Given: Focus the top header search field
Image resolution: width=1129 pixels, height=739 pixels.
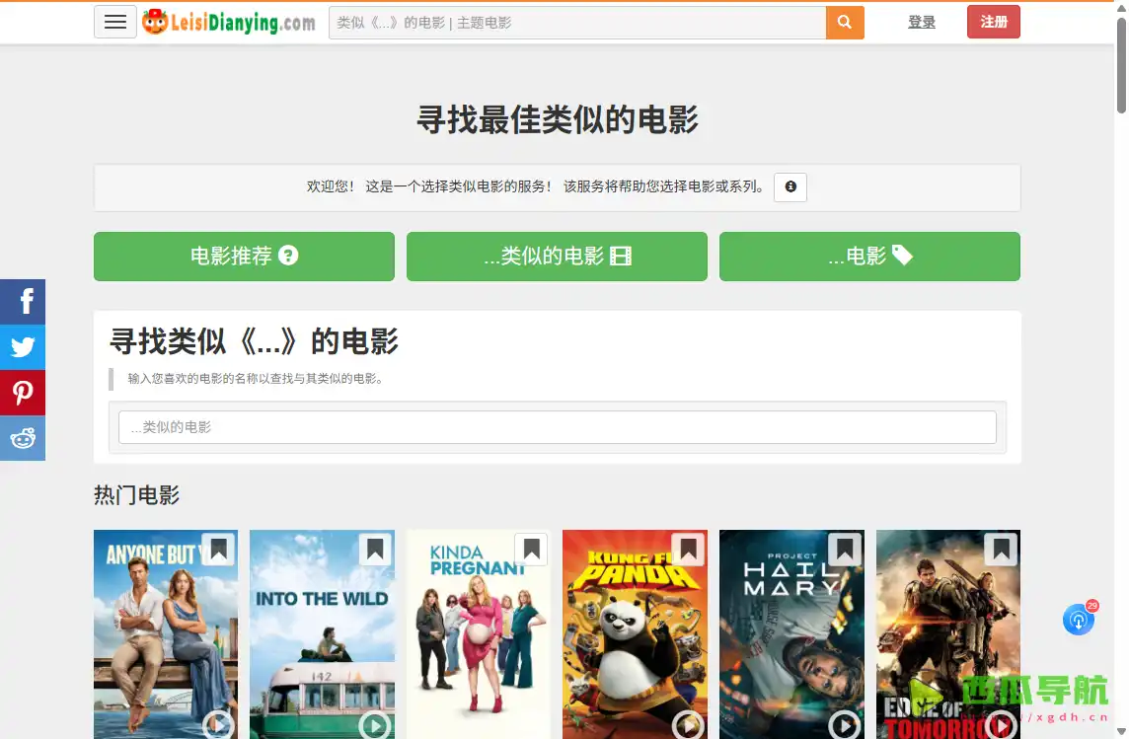Looking at the screenshot, I should coord(577,23).
